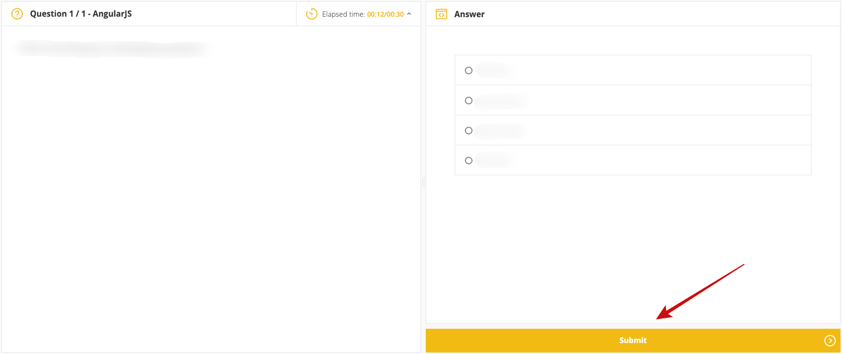Collapse the elapsed time chevron
This screenshot has height=354, width=842.
point(409,14)
